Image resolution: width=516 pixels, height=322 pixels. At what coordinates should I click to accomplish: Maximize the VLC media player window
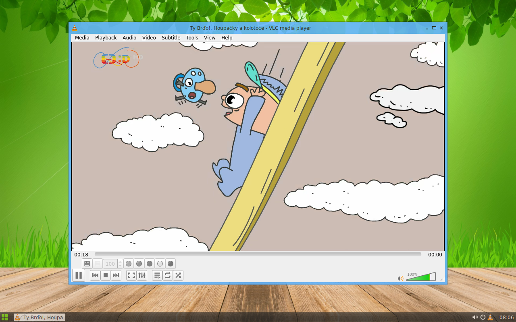pyautogui.click(x=434, y=28)
